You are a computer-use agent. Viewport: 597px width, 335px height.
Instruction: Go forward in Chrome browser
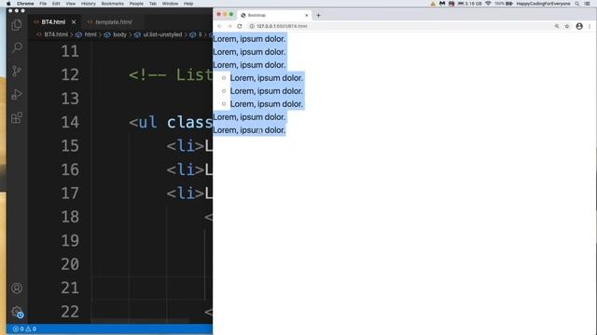tap(229, 26)
